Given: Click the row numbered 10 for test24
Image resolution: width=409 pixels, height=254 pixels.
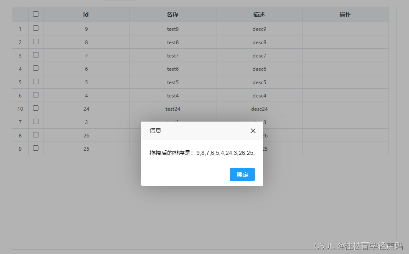Looking at the screenshot, I should pos(20,108).
